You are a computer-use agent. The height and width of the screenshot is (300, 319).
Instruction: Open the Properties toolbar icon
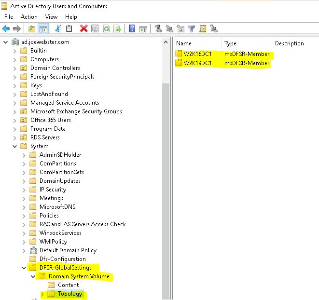95,28
